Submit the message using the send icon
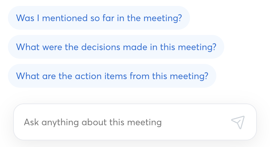Viewport: 270px width, 147px height. pos(238,122)
